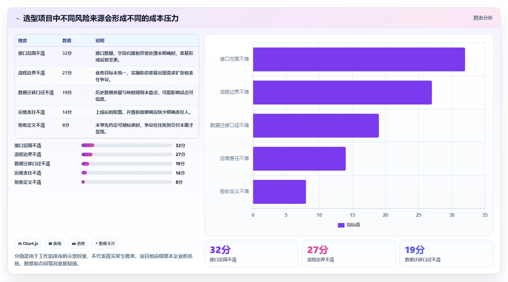Click the title icon before 选型项目 heading
508x282 pixels.
(17, 19)
